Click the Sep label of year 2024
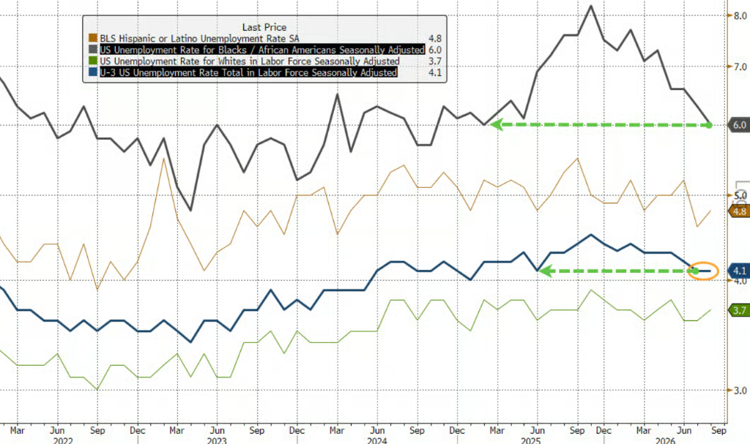 (x=417, y=430)
